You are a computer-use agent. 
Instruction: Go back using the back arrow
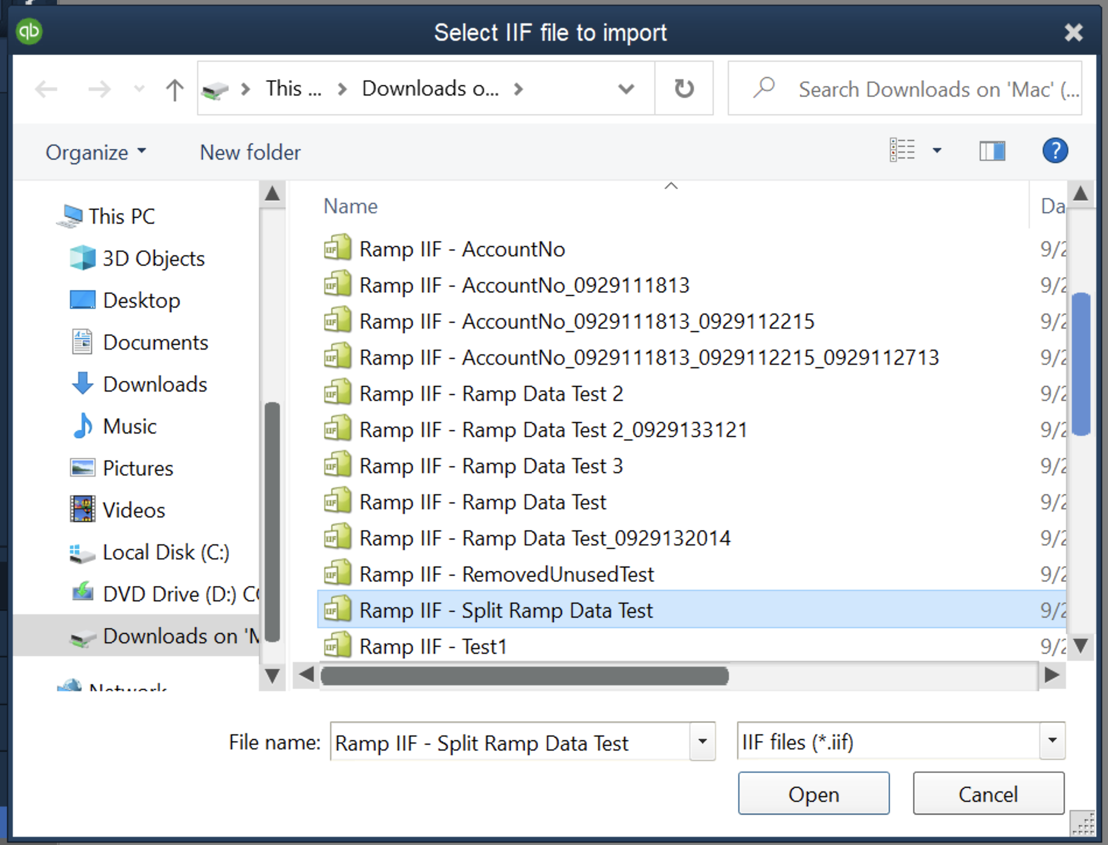tap(46, 89)
